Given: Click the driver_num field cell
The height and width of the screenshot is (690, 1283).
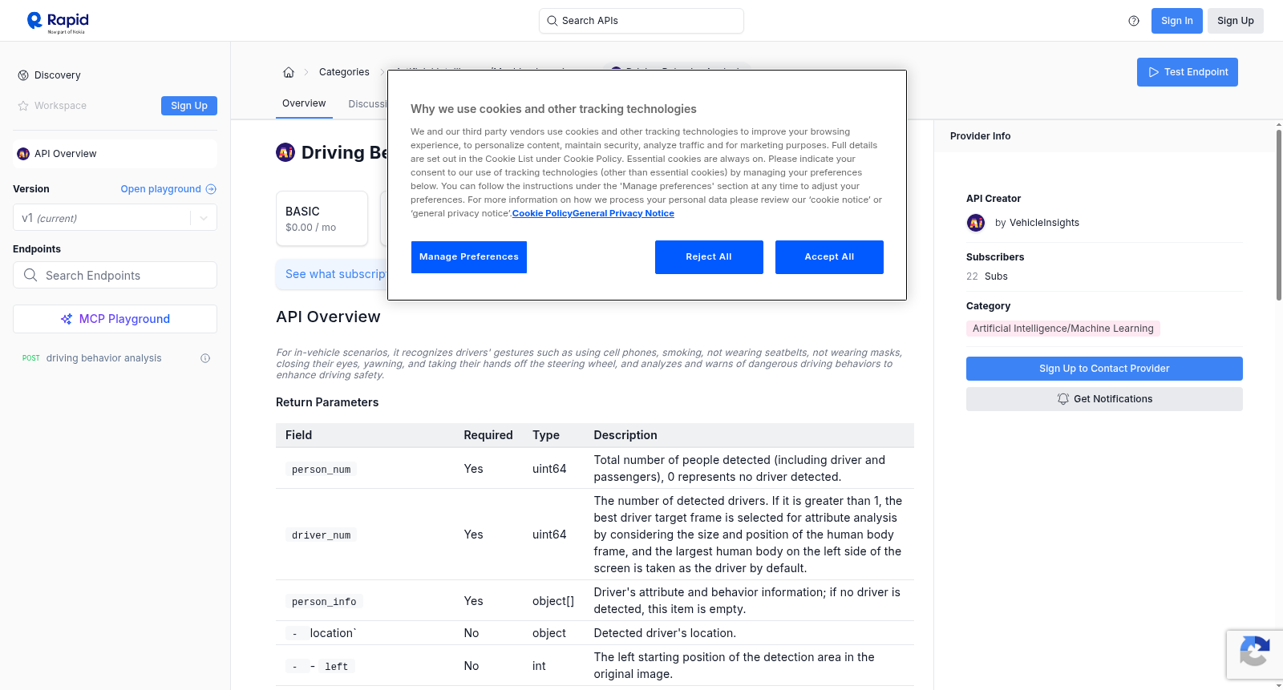Looking at the screenshot, I should (x=322, y=535).
